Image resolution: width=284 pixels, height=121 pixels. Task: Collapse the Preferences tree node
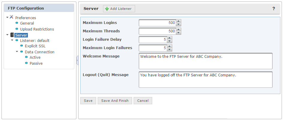click(x=7, y=17)
